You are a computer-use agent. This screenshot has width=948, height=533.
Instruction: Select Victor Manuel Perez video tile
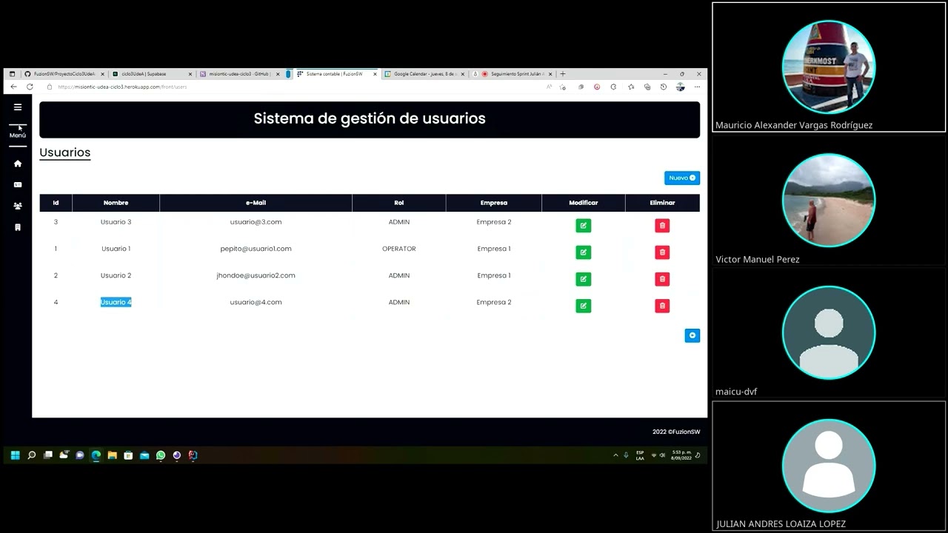[x=829, y=201]
